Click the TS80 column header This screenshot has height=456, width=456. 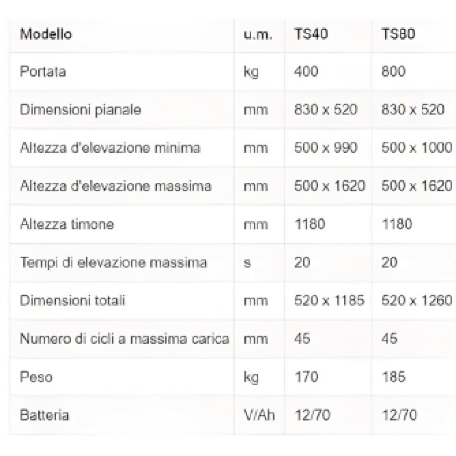[x=399, y=34]
